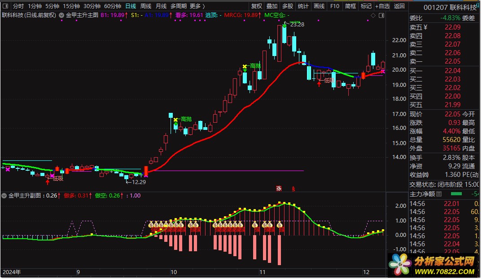Open the F10 company info
The image size is (482, 279).
click(x=335, y=6)
